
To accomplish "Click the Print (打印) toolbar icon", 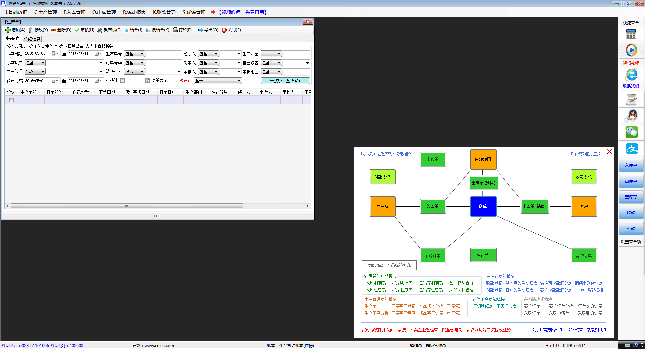I will point(175,30).
